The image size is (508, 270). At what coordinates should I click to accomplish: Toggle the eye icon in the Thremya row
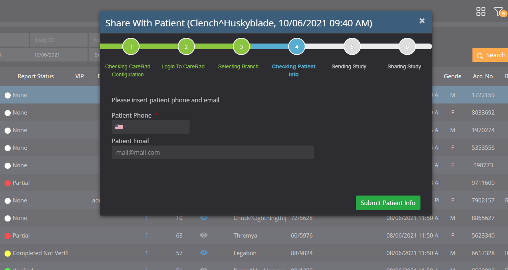click(204, 235)
